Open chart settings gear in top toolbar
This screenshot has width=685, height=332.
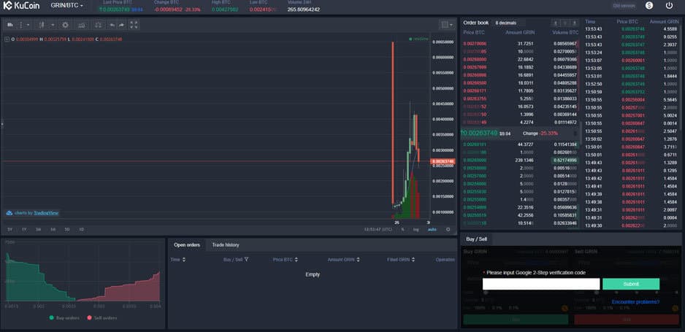point(66,25)
